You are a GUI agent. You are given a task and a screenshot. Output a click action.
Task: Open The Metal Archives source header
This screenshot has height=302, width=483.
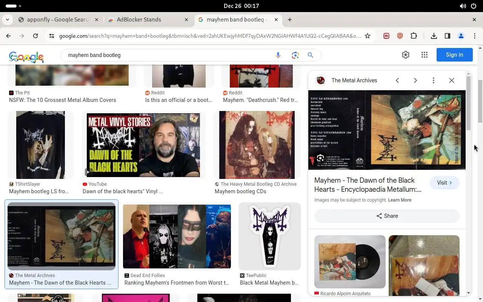[x=354, y=80]
